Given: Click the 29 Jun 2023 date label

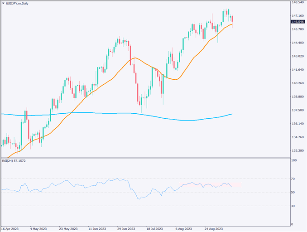Looking at the screenshot, I should click(126, 229).
